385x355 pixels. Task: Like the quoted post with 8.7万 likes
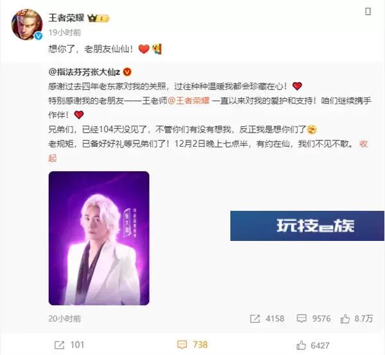(x=357, y=318)
